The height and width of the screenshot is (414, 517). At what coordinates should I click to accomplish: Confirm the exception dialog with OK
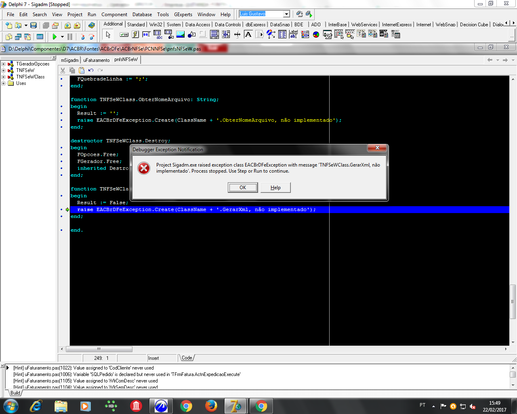pyautogui.click(x=243, y=188)
